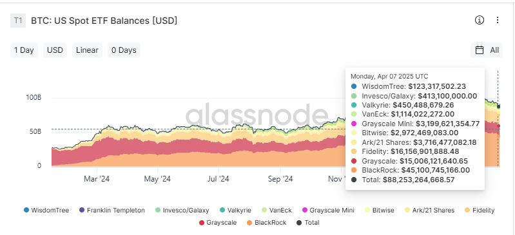Click the calendar icon next to All
The image size is (515, 235).
point(480,50)
